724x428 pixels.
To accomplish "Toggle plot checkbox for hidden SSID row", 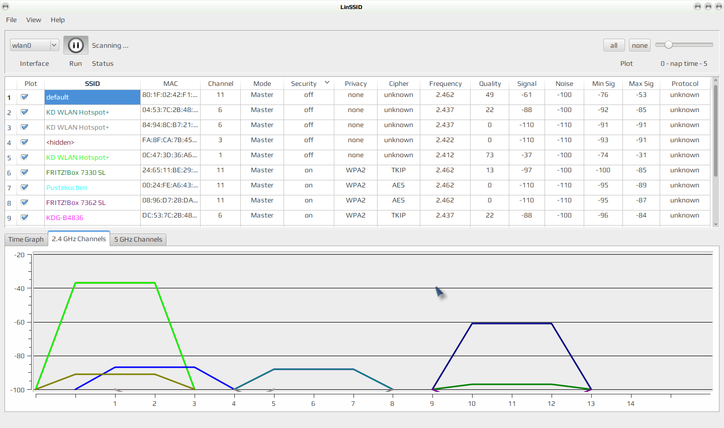I will pos(24,142).
